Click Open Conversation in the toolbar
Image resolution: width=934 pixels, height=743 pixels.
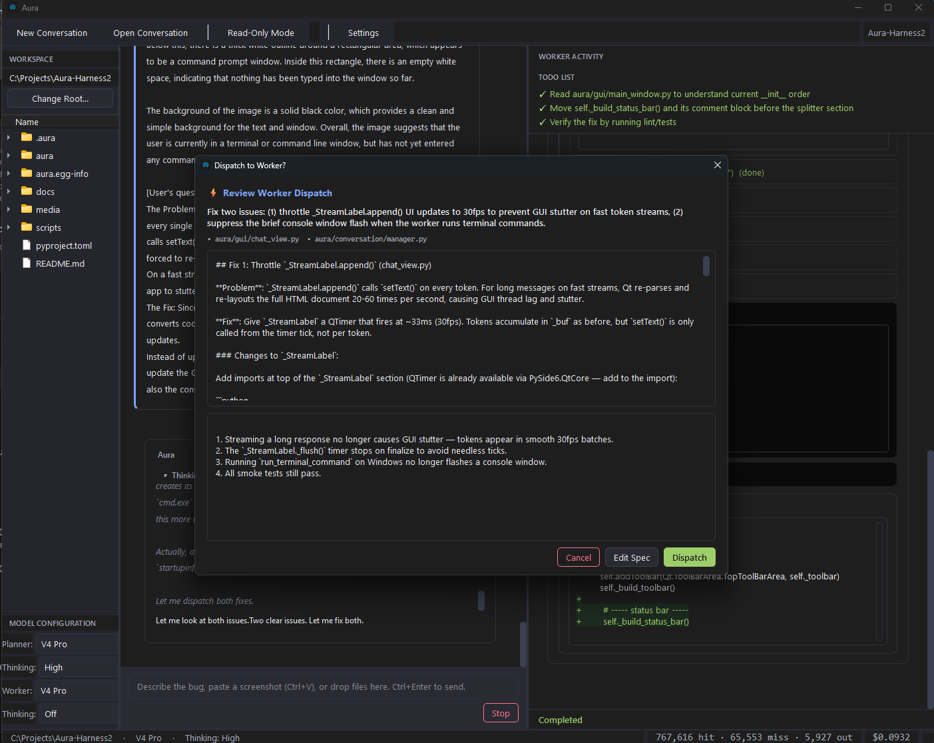click(x=150, y=33)
